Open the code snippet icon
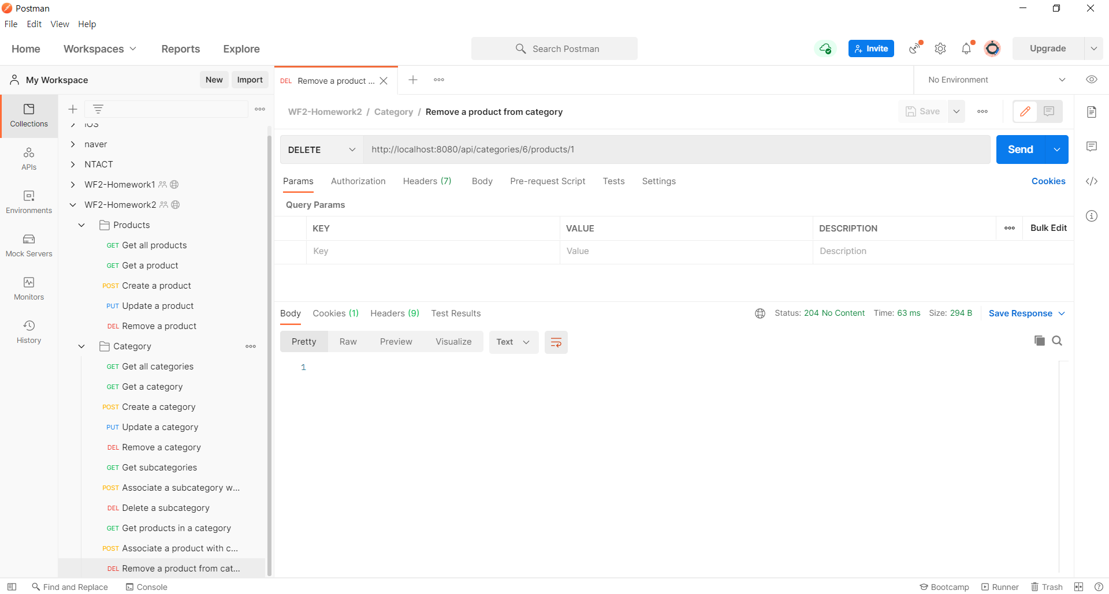The width and height of the screenshot is (1109, 594). point(1091,181)
